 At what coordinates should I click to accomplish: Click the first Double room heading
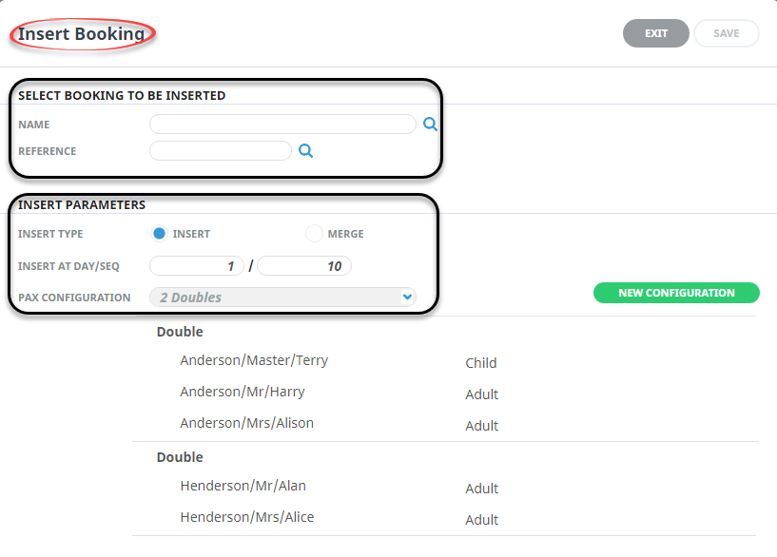[x=180, y=332]
